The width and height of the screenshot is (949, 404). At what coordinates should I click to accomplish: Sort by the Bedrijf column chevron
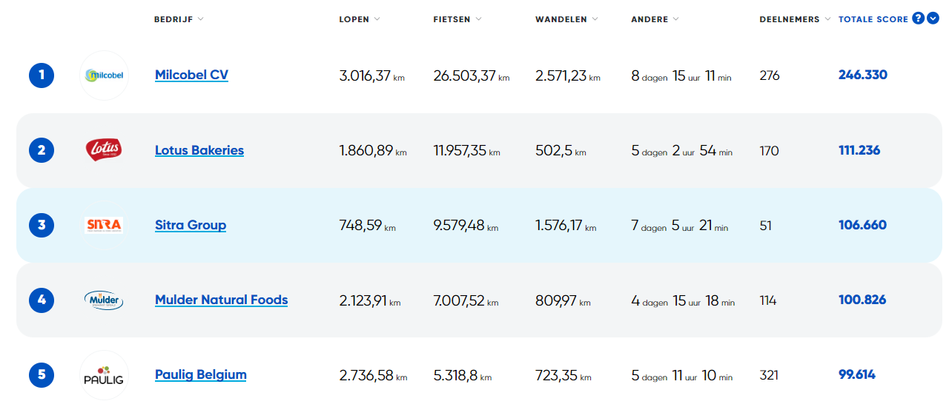[x=201, y=19]
